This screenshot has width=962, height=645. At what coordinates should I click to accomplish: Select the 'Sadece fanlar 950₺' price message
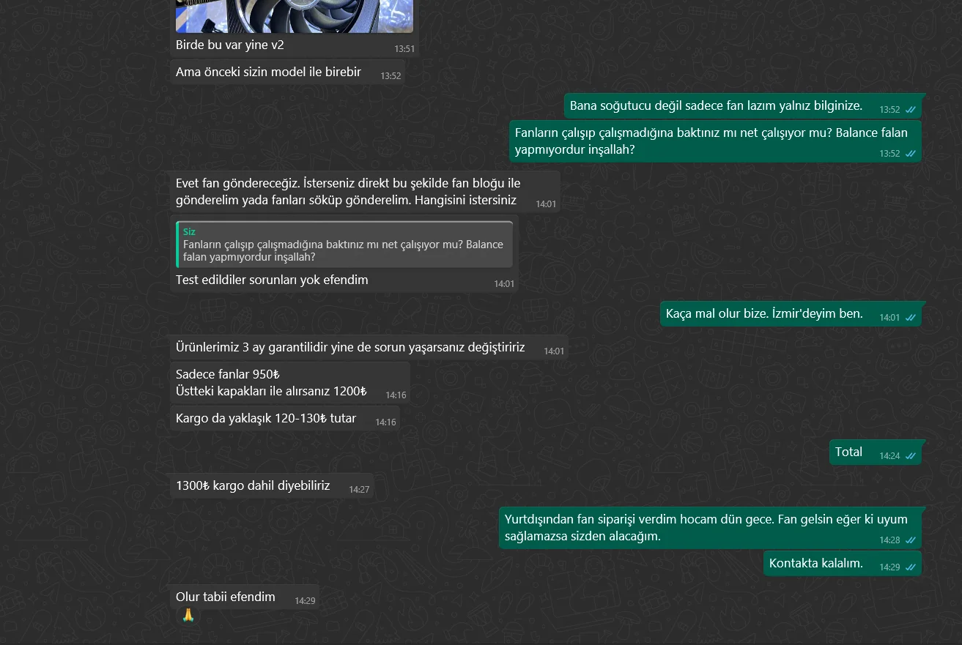(289, 383)
